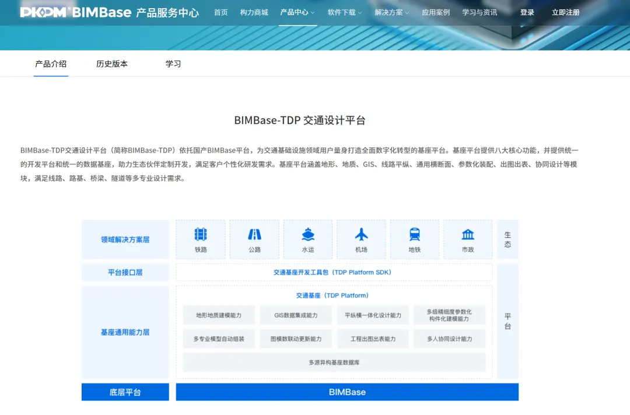Screen dimensions: 630x415
Task: Click the water transport (水运) ship icon
Action: coord(308,234)
